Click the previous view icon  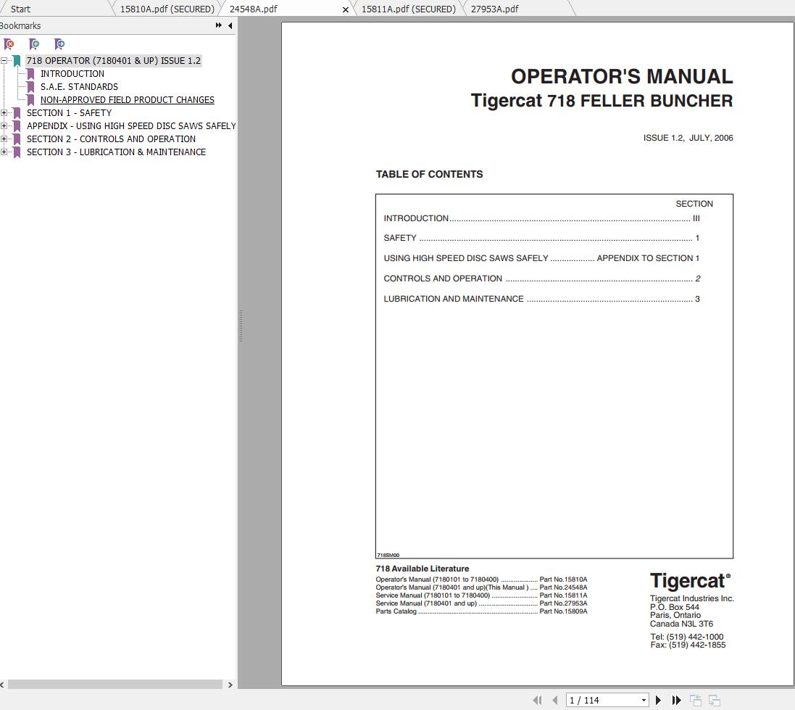point(537,699)
